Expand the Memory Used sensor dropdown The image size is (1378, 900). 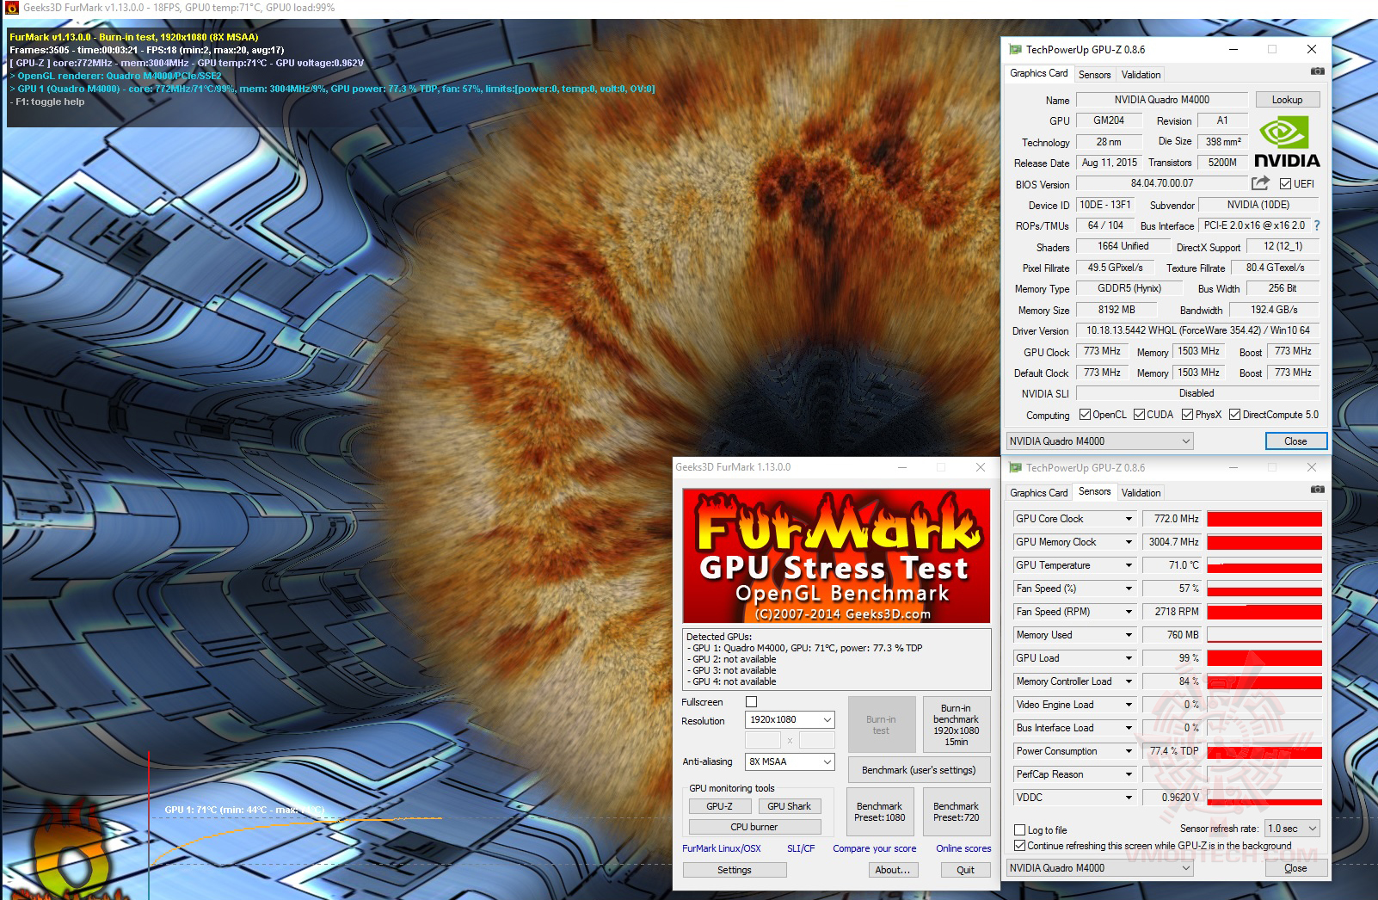(1129, 635)
